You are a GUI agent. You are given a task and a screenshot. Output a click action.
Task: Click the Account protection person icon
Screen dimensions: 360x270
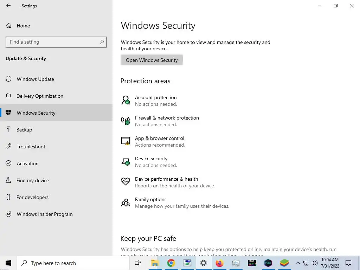pos(126,100)
